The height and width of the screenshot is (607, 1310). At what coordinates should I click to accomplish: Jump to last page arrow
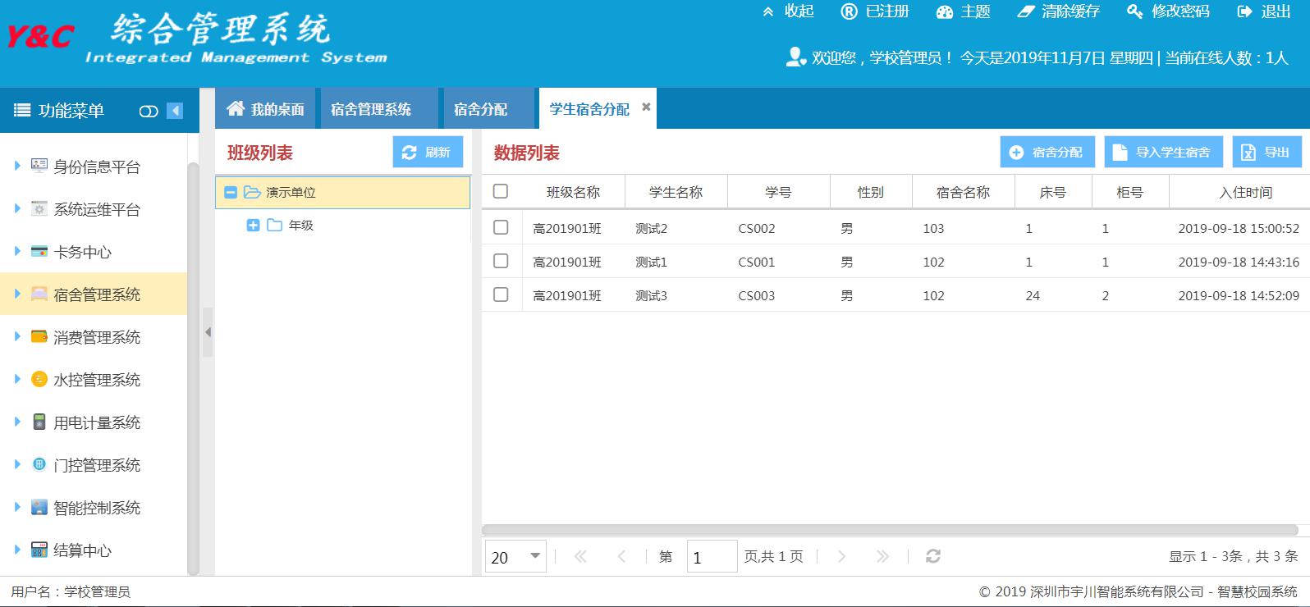(882, 556)
